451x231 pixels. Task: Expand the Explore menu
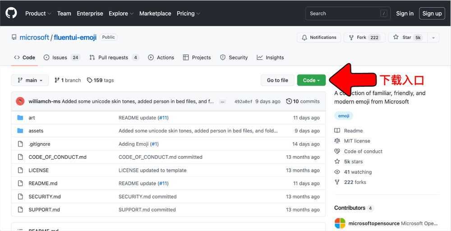coord(121,14)
